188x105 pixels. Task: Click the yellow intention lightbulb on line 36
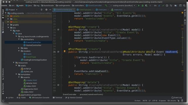65,51
